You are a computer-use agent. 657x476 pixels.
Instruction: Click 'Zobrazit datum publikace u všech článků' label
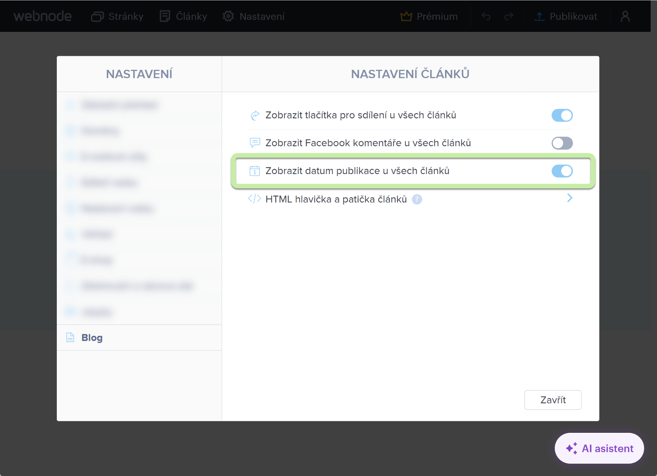[x=357, y=171]
